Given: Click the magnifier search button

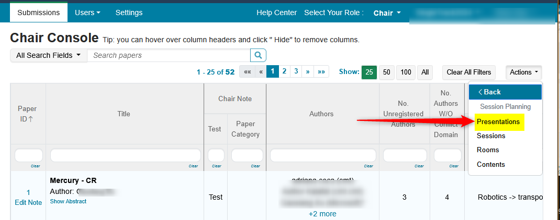Looking at the screenshot, I should 258,55.
